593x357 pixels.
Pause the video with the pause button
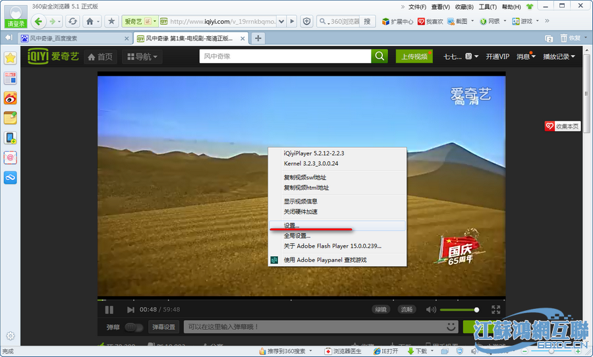[x=109, y=310]
